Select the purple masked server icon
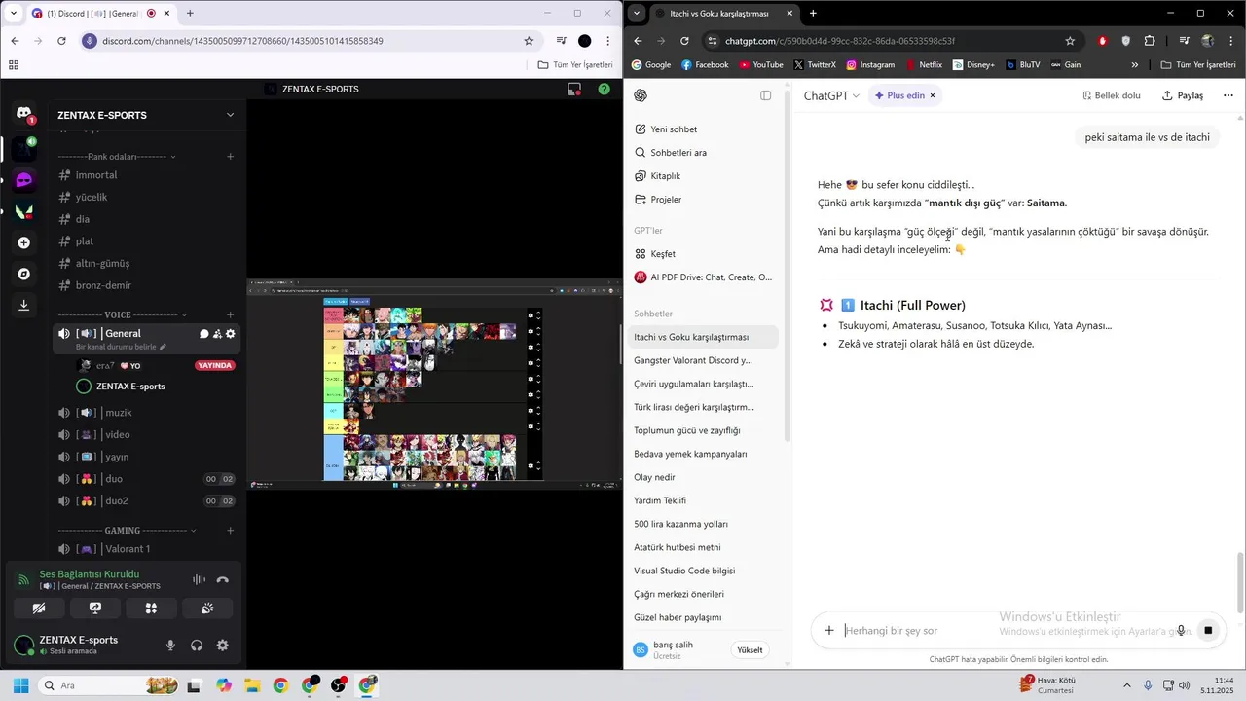The image size is (1246, 701). click(24, 180)
